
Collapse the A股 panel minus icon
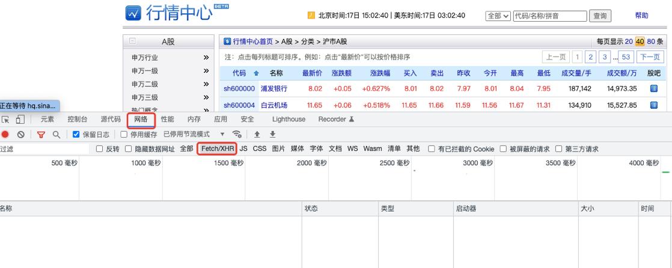coord(132,41)
